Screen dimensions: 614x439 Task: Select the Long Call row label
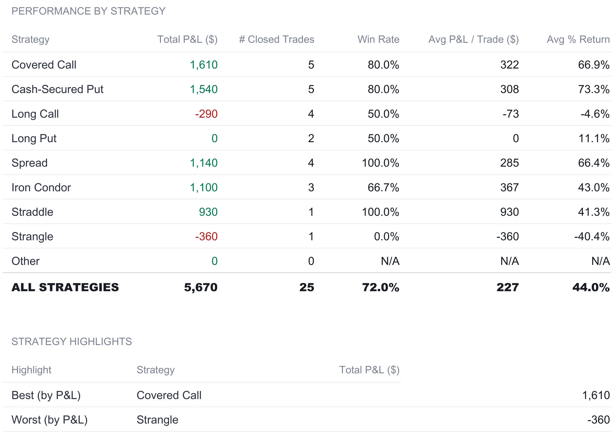(x=35, y=114)
